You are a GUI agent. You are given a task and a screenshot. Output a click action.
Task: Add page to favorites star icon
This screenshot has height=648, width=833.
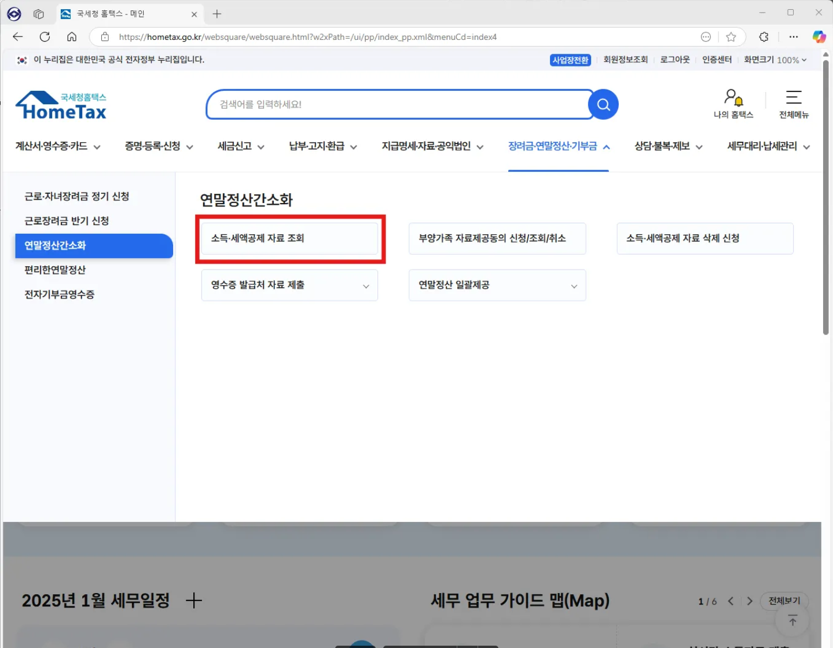click(731, 37)
